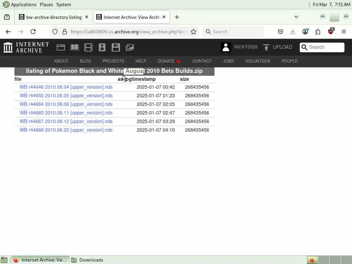
Task: Open the HELP link
Action: coord(141,61)
